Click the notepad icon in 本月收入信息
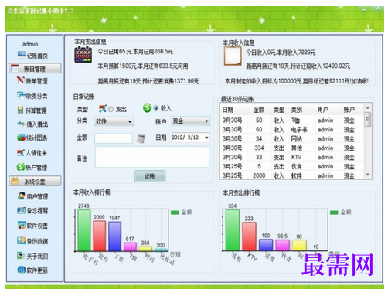388x289 pixels. coord(233,56)
